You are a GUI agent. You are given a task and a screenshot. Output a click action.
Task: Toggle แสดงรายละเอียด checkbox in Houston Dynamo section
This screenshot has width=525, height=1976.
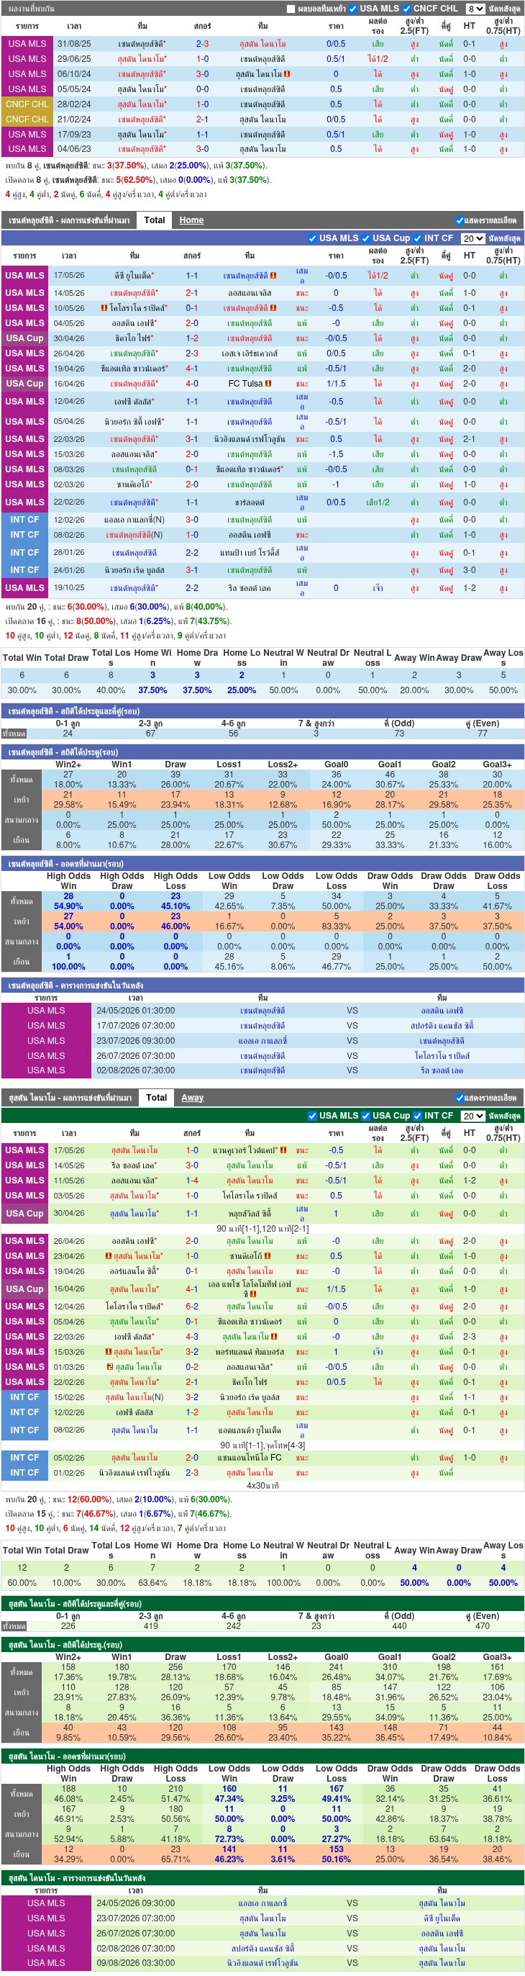coord(459,1098)
